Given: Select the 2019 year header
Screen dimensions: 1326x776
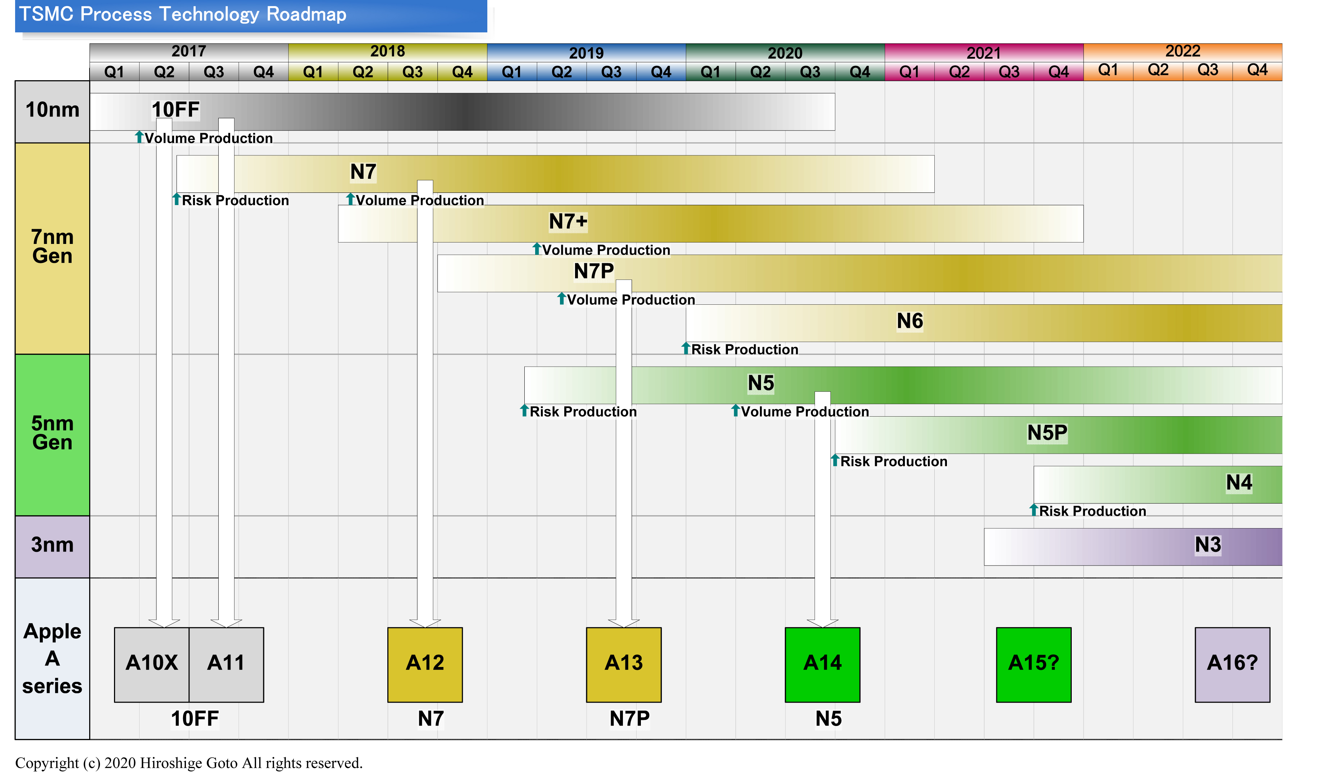Looking at the screenshot, I should (586, 53).
